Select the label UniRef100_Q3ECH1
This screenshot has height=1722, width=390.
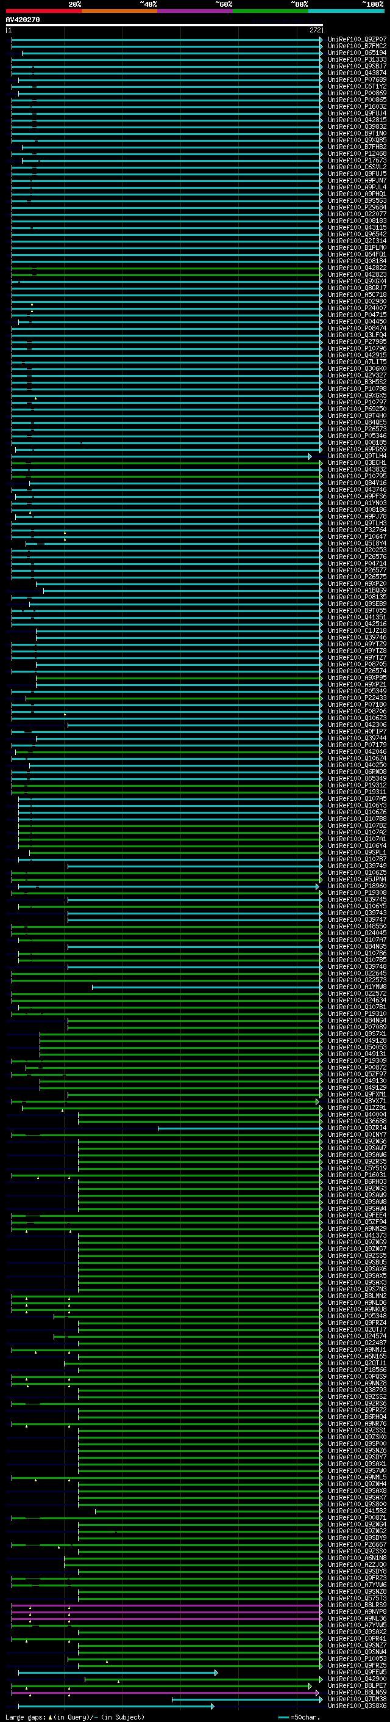(357, 462)
